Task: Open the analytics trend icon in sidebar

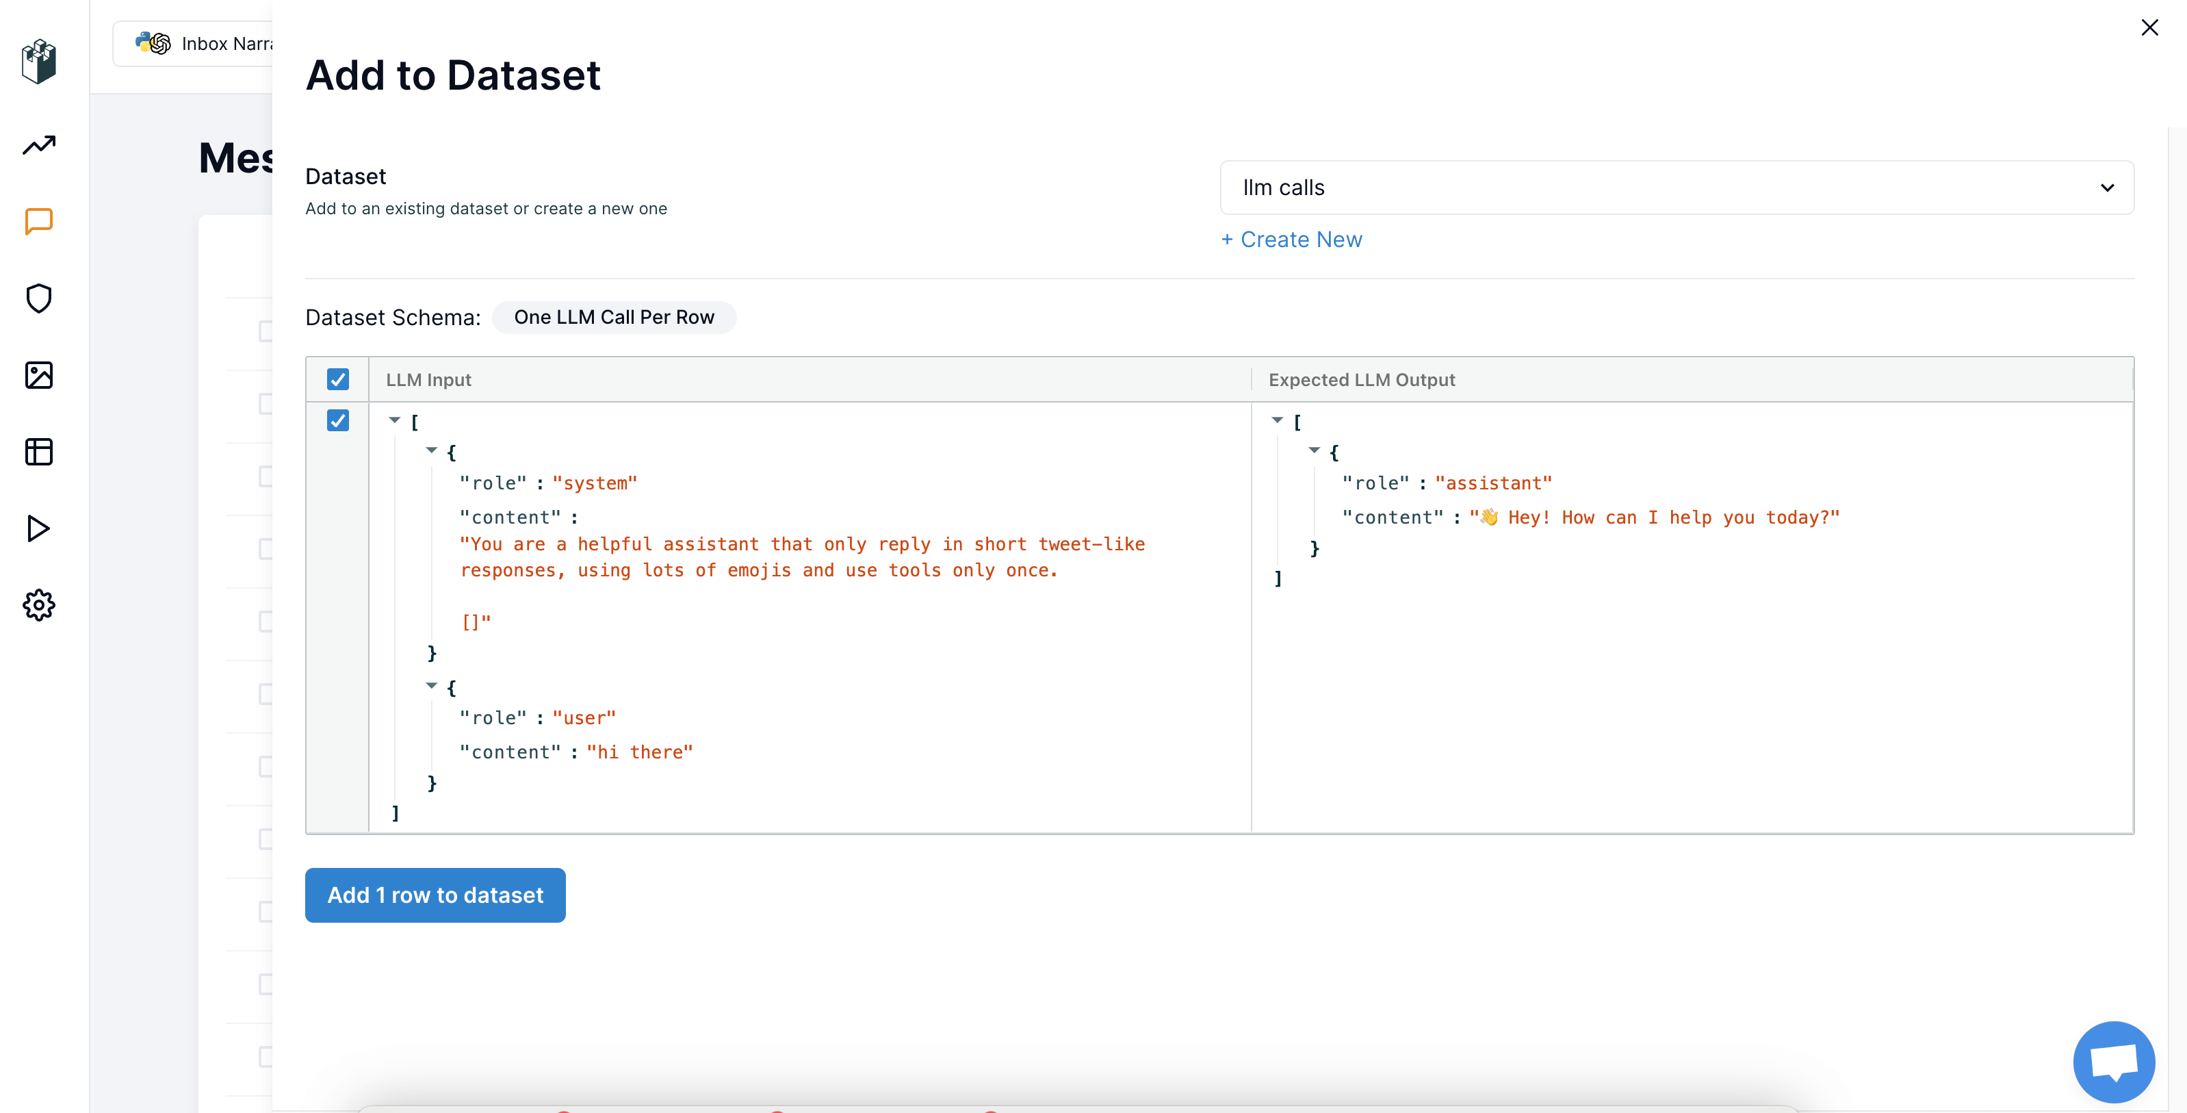Action: coord(39,145)
